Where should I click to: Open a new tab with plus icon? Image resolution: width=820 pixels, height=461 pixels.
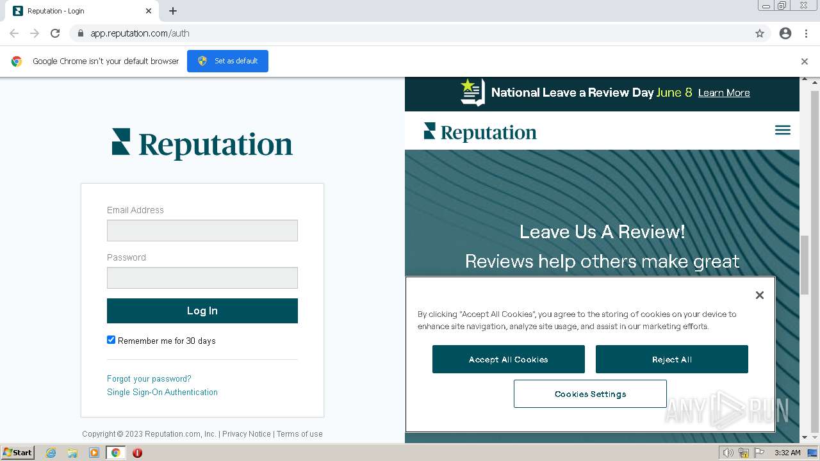173,11
